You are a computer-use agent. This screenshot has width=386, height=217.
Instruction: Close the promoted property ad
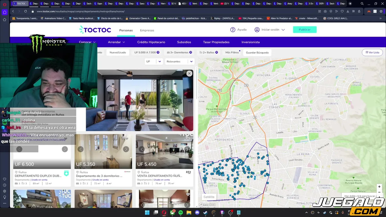pos(189,74)
